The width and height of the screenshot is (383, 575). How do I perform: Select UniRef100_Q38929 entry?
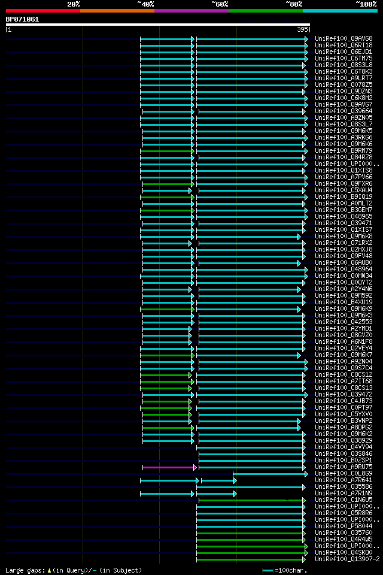pyautogui.click(x=344, y=441)
